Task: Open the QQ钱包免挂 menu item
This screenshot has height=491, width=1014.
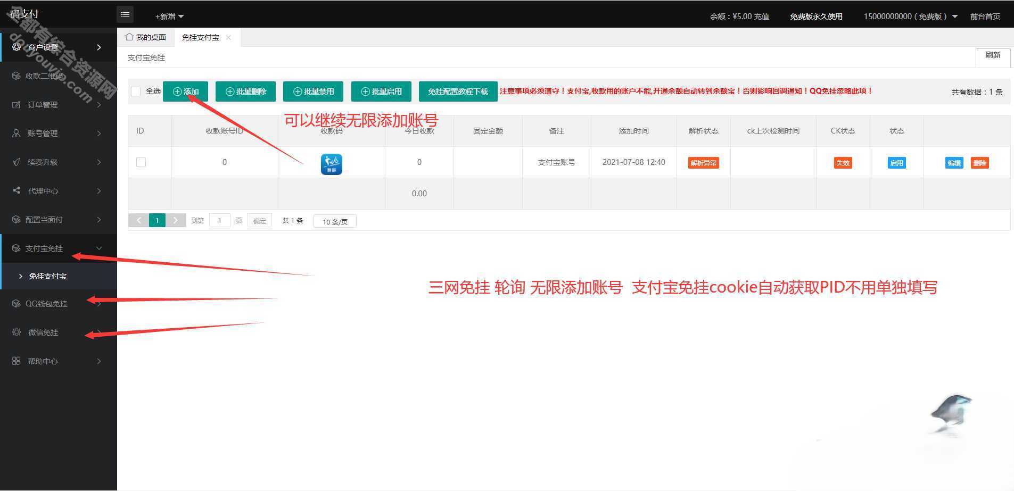Action: click(x=59, y=304)
